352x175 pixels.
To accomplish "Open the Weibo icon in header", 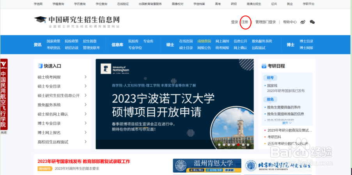I will [303, 22].
